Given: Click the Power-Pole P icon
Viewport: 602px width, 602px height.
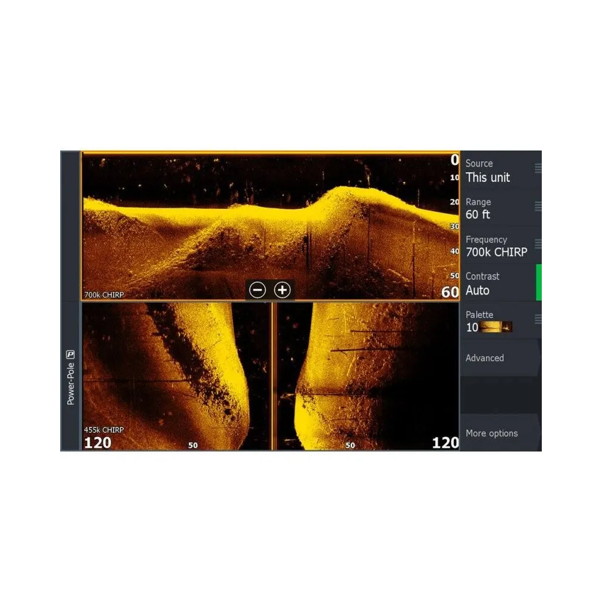Looking at the screenshot, I should pos(70,355).
